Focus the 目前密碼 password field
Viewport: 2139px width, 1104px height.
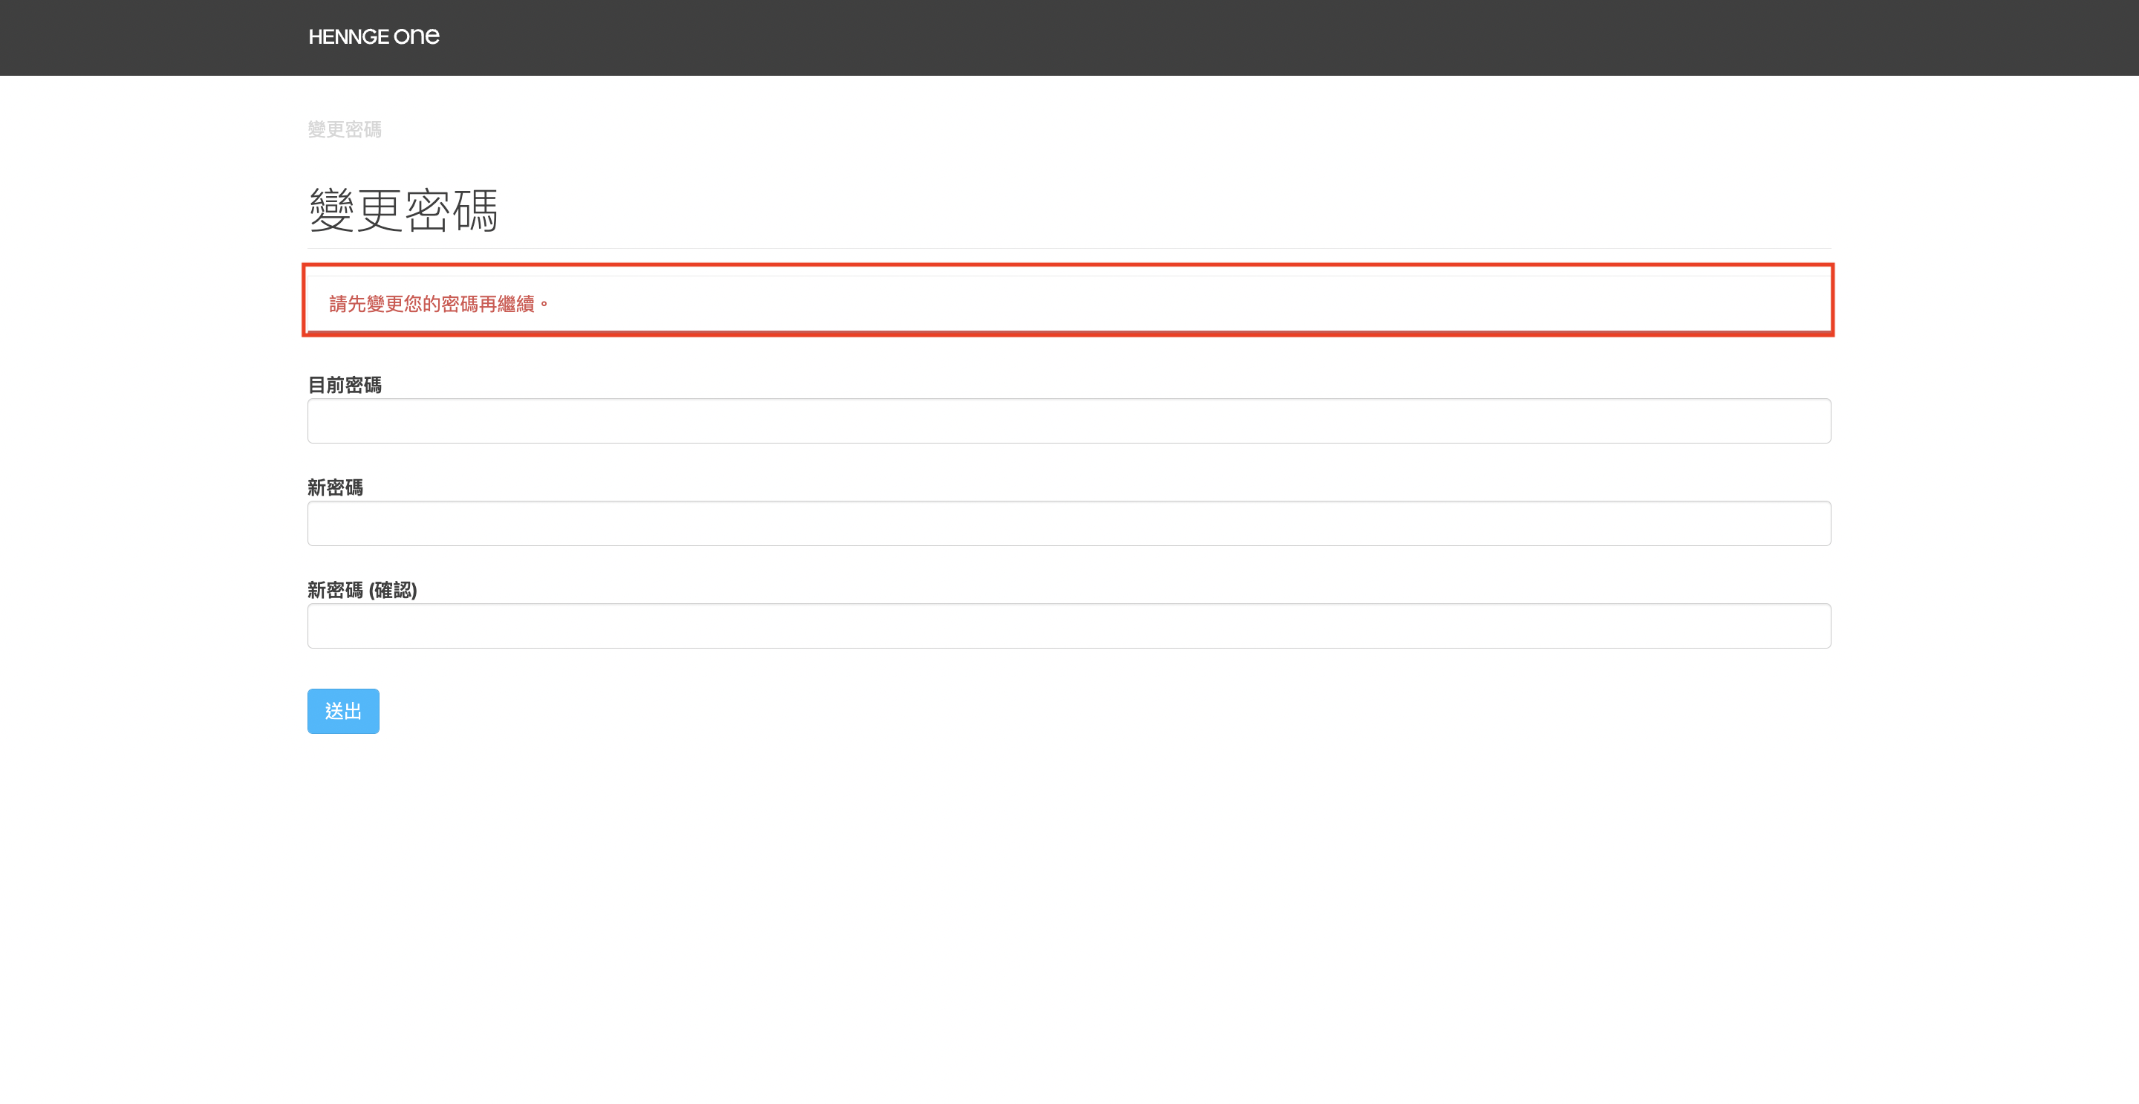(1069, 421)
